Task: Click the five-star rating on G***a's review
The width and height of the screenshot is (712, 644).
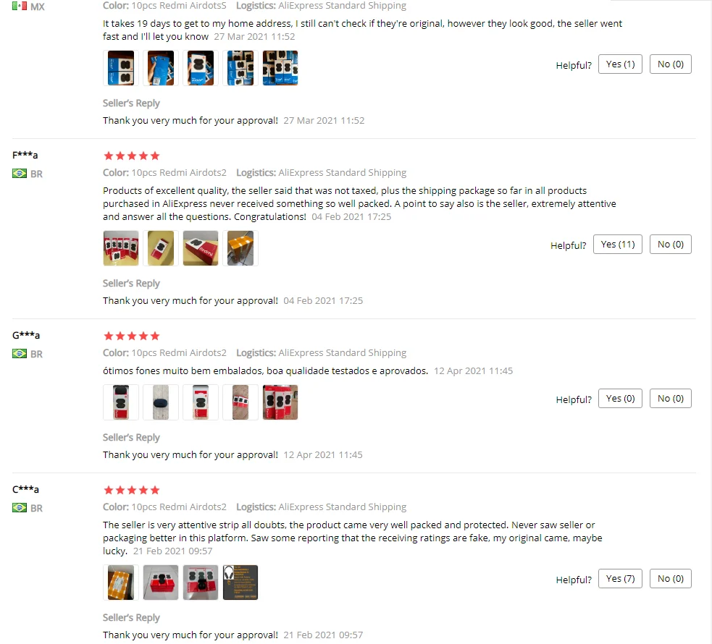Action: coord(132,336)
